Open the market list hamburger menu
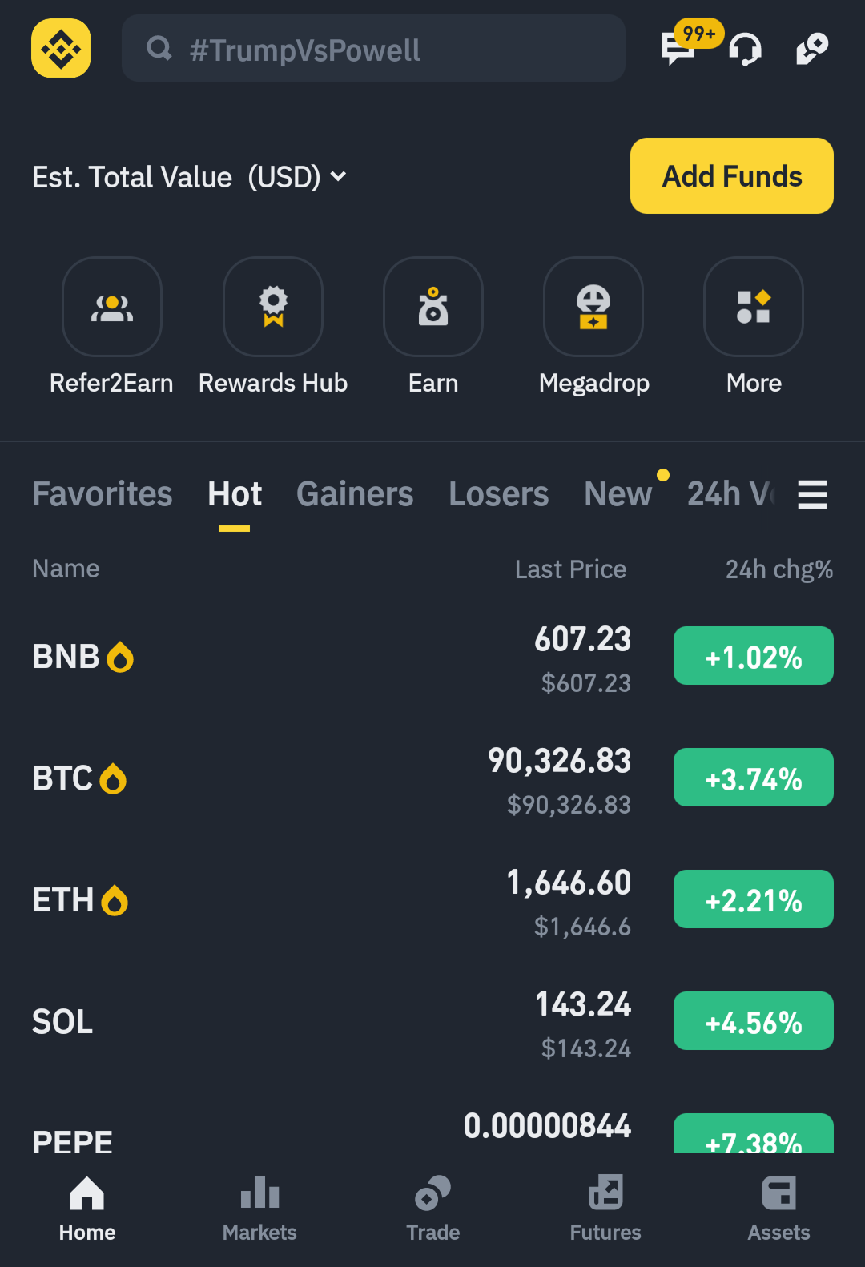The width and height of the screenshot is (865, 1267). (812, 494)
